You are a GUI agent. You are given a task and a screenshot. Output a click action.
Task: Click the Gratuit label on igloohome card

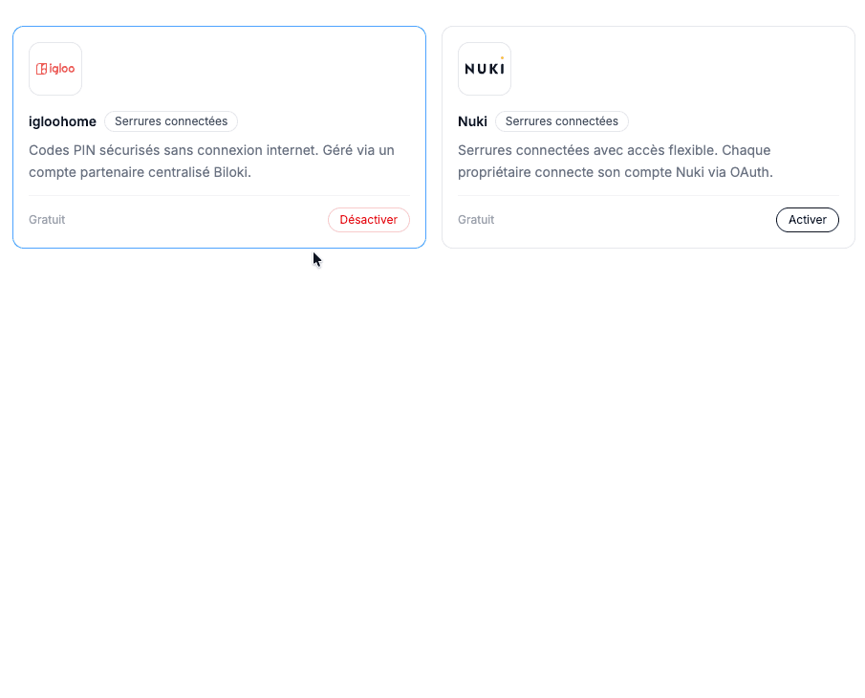(x=47, y=220)
